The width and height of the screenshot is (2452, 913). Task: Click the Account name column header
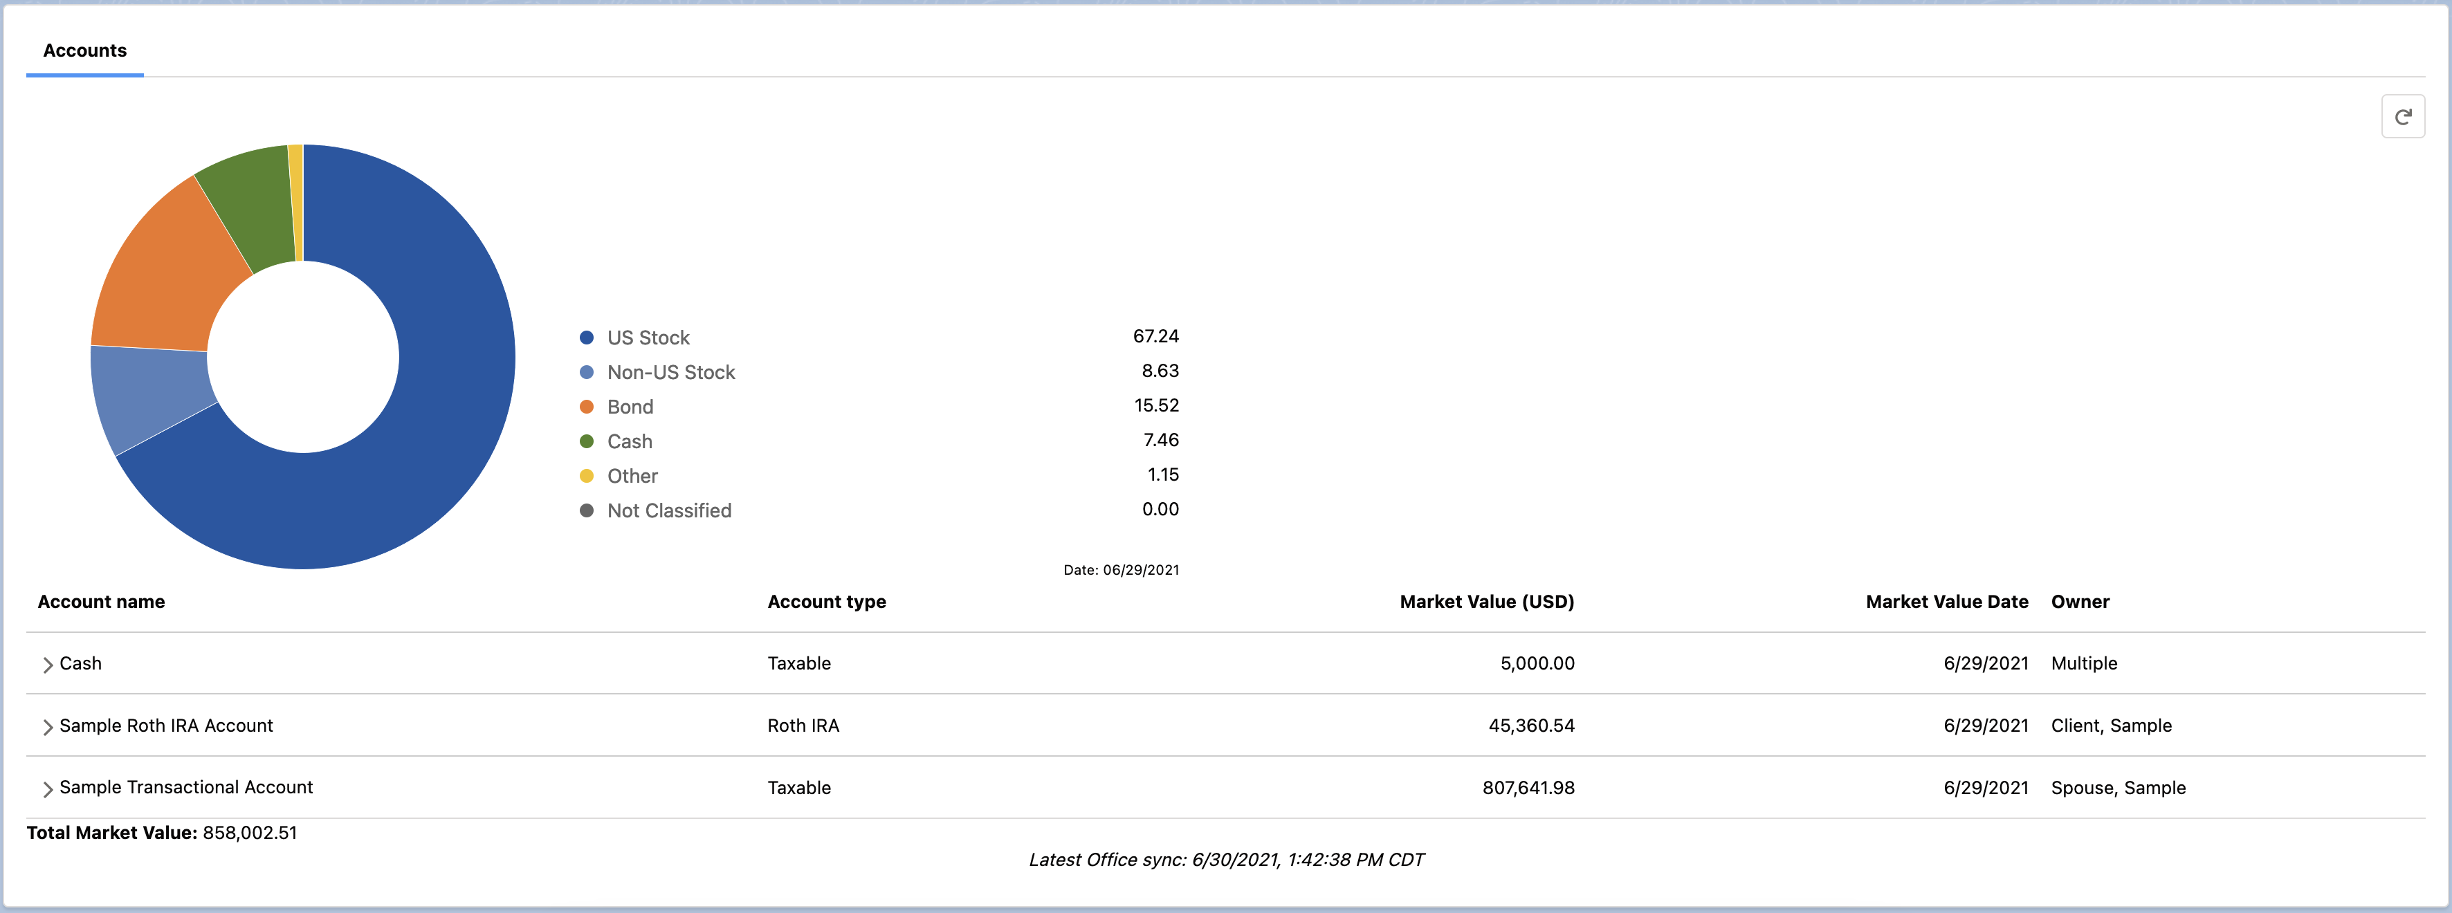point(101,602)
